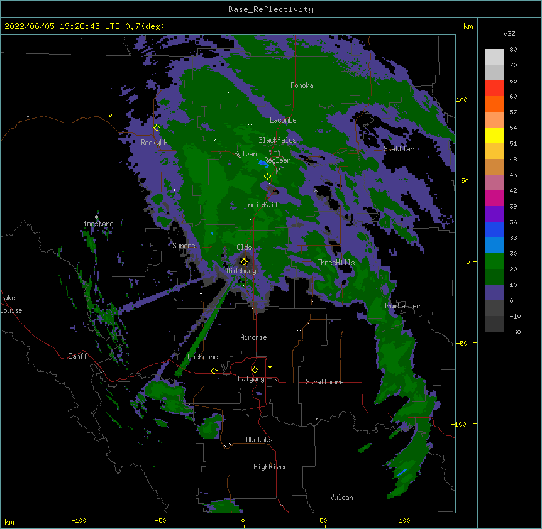The width and height of the screenshot is (542, 529).
Task: Click the yellow station marker near RockyMH
Action: (157, 128)
